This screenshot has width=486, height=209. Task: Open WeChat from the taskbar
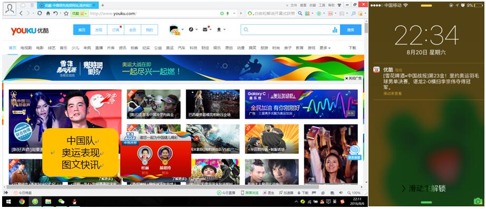pyautogui.click(x=61, y=202)
